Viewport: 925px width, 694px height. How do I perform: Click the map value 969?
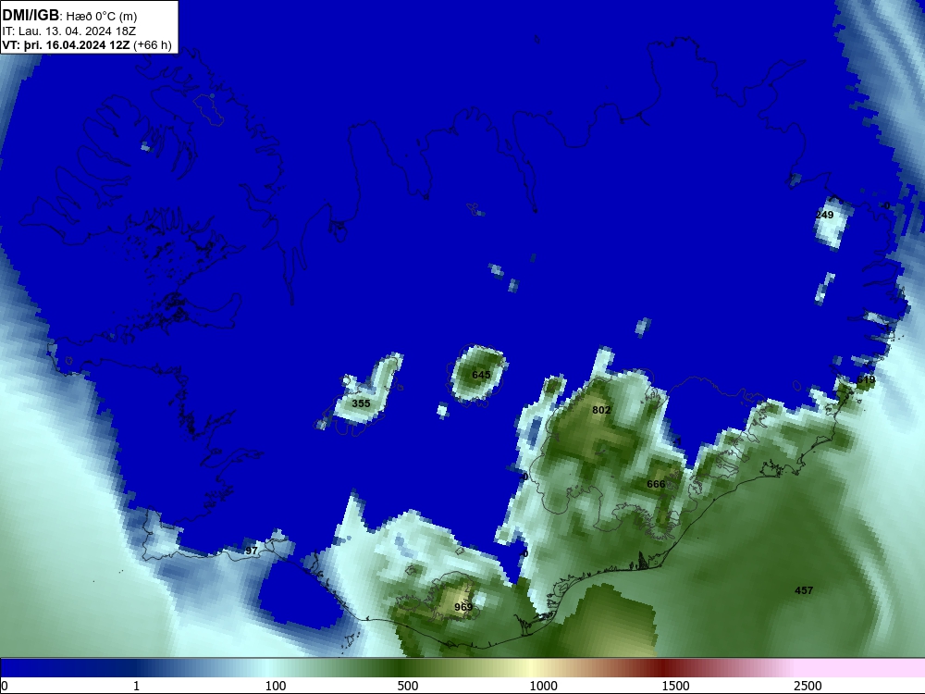pyautogui.click(x=463, y=607)
